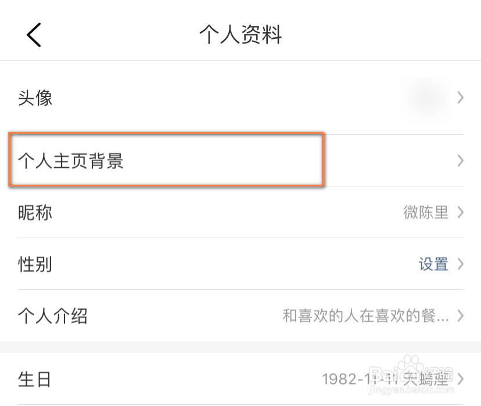Select the 性别 row label
The width and height of the screenshot is (481, 406).
(35, 264)
